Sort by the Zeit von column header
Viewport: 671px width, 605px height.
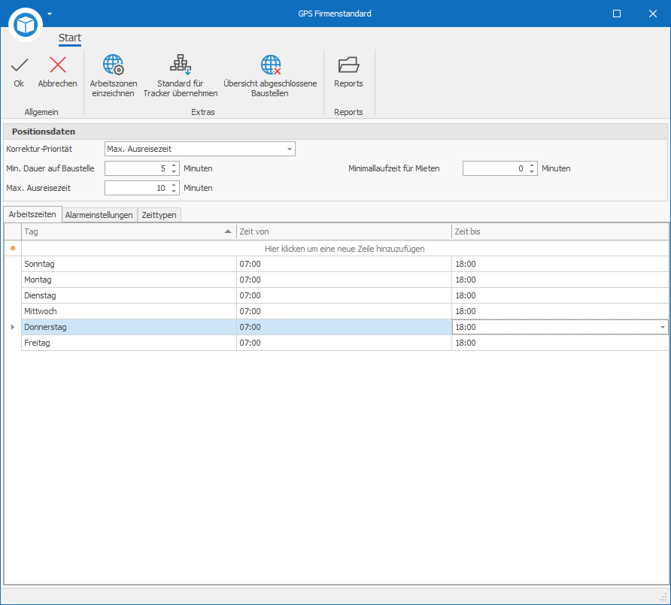point(344,231)
